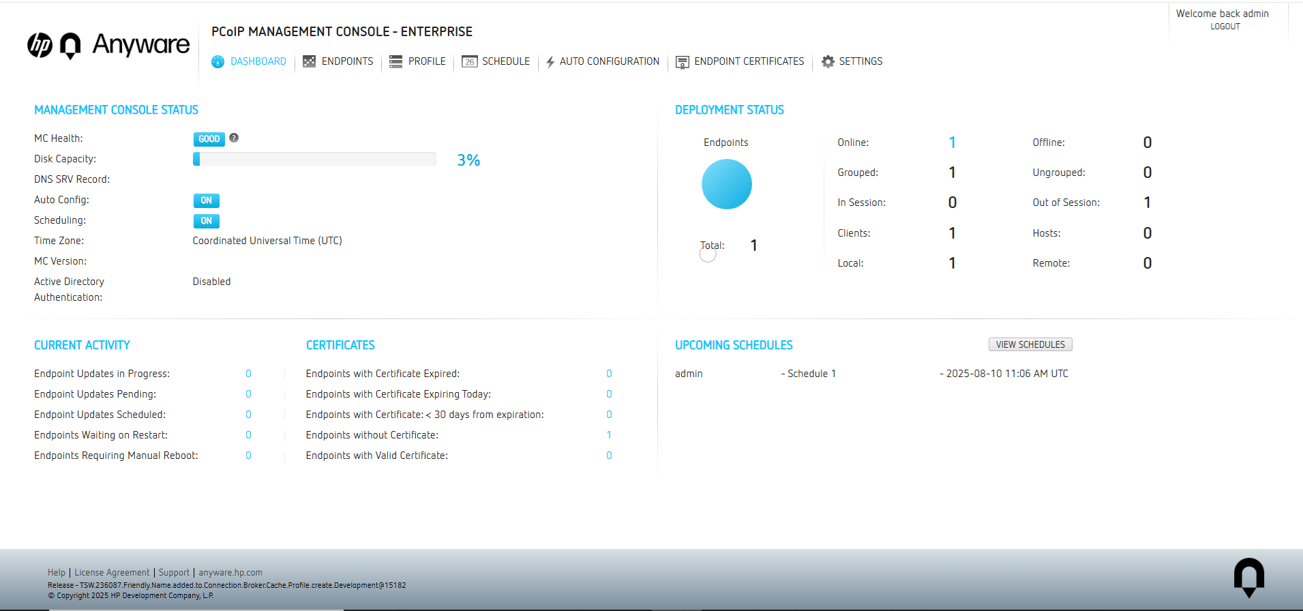Click the 'Welcome back admin' text
Viewport: 1303px width, 611px height.
tap(1223, 14)
